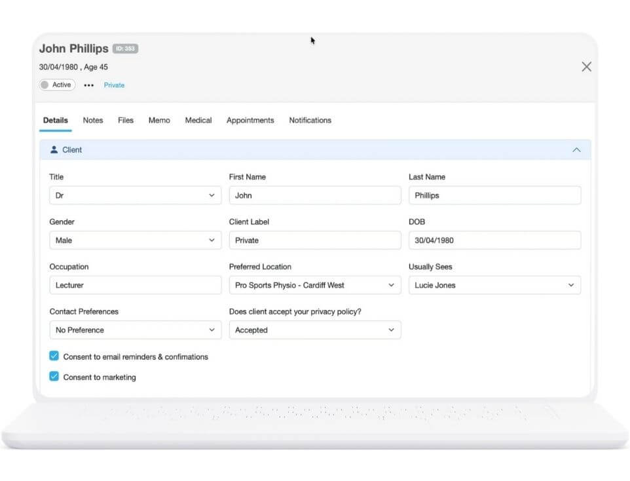Image resolution: width=630 pixels, height=481 pixels.
Task: Switch to the Notes tab
Action: click(92, 120)
